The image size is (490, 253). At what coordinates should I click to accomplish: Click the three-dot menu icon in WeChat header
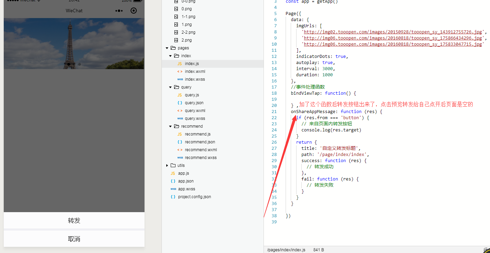119,11
